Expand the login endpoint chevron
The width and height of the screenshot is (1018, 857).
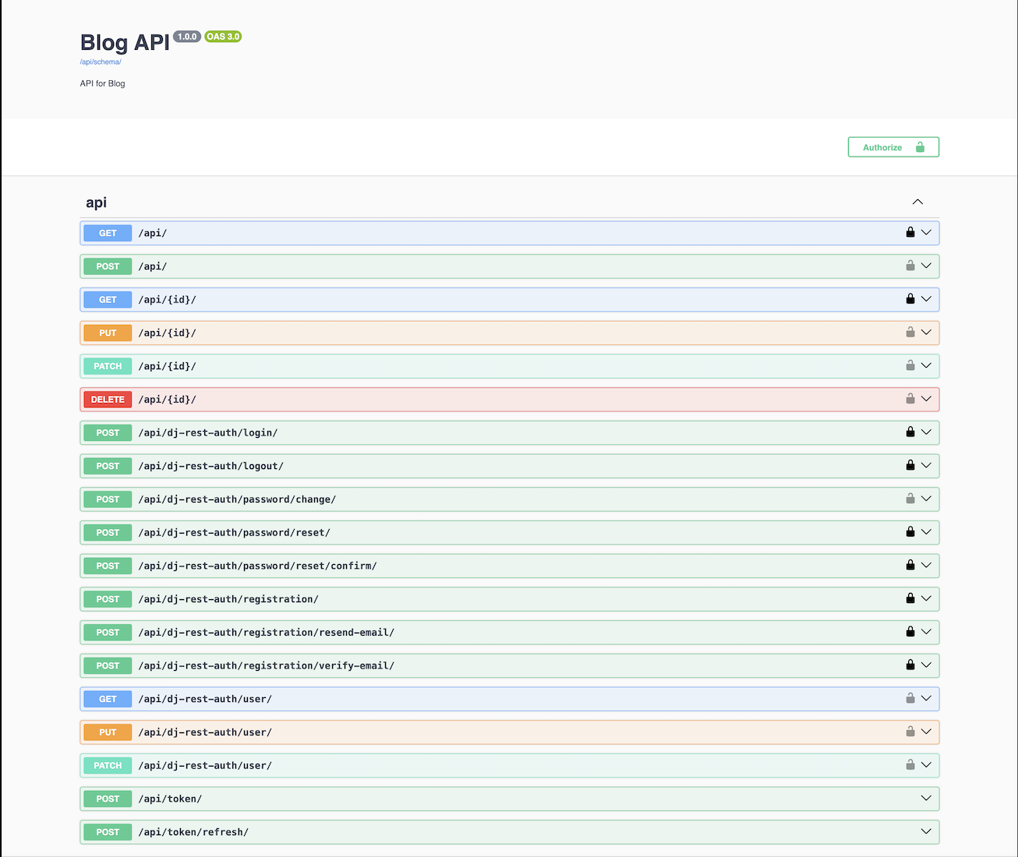point(926,432)
